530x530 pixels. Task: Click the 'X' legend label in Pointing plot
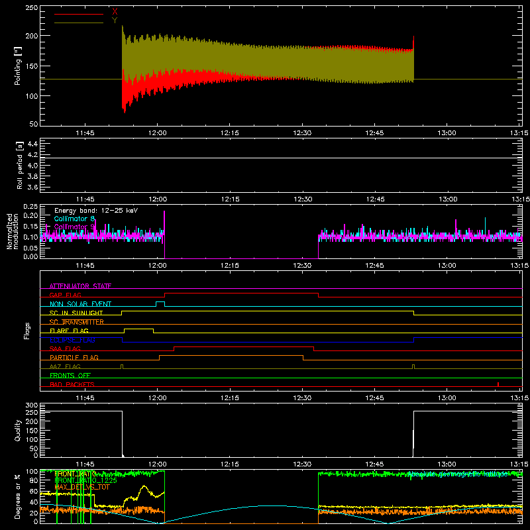tap(115, 12)
